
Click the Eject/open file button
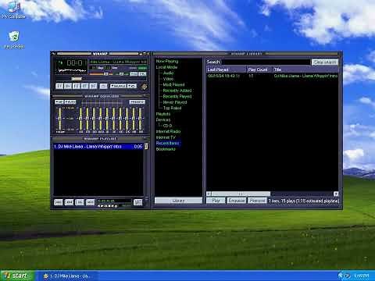tap(103, 86)
